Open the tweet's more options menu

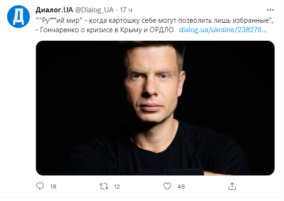270,10
